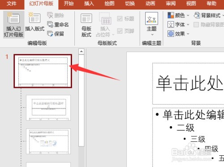Click Insert Layout (插入版式) icon
This screenshot has width=224, height=167.
point(34,18)
